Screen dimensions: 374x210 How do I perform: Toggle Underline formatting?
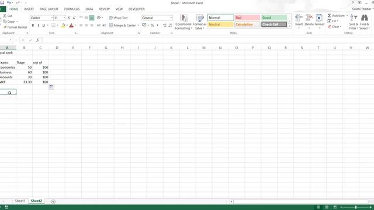tap(43, 25)
